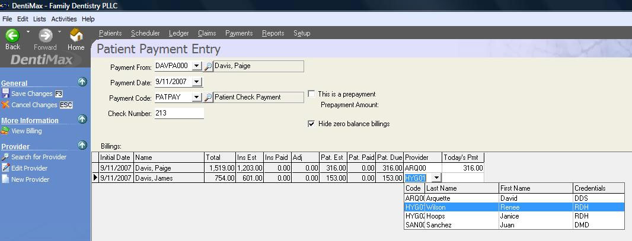Viewport: 632px width, 241px height.
Task: Click the Save Changes disk icon
Action: pyautogui.click(x=5, y=94)
